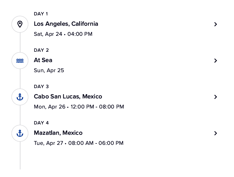Click the Sat, Apr 24 departure time text
The image size is (234, 177).
(63, 34)
